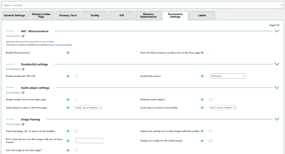Check Display overlay icon on images checkbox
Image resolution: width=285 pixels, height=154 pixels.
(x=211, y=131)
